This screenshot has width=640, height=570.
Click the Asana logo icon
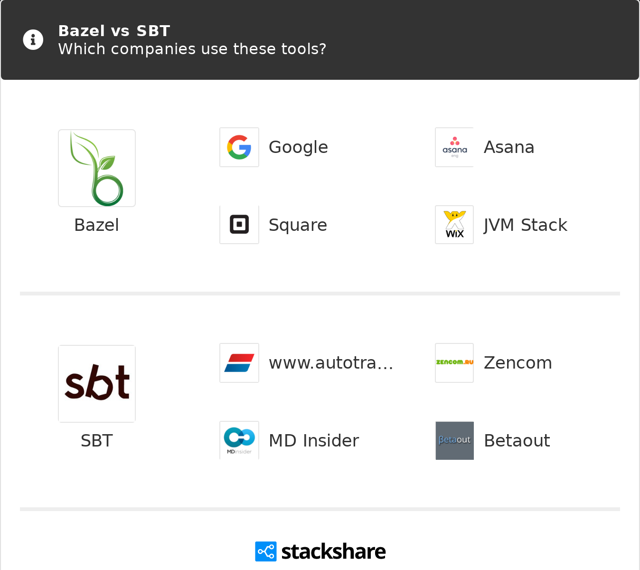pos(454,147)
